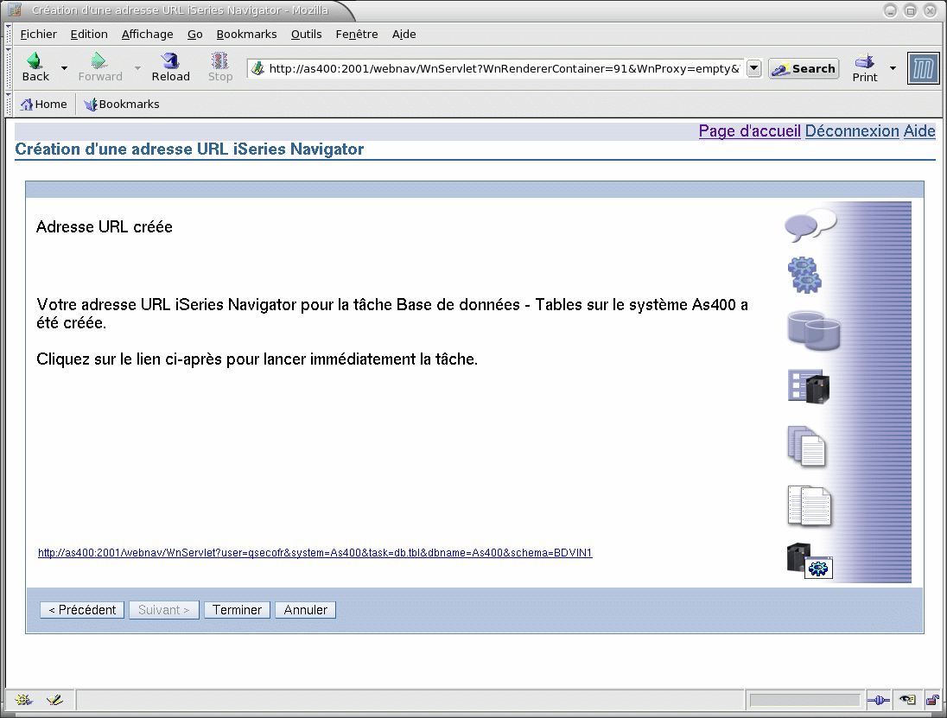Click the Annuler button
This screenshot has width=947, height=718.
click(305, 610)
